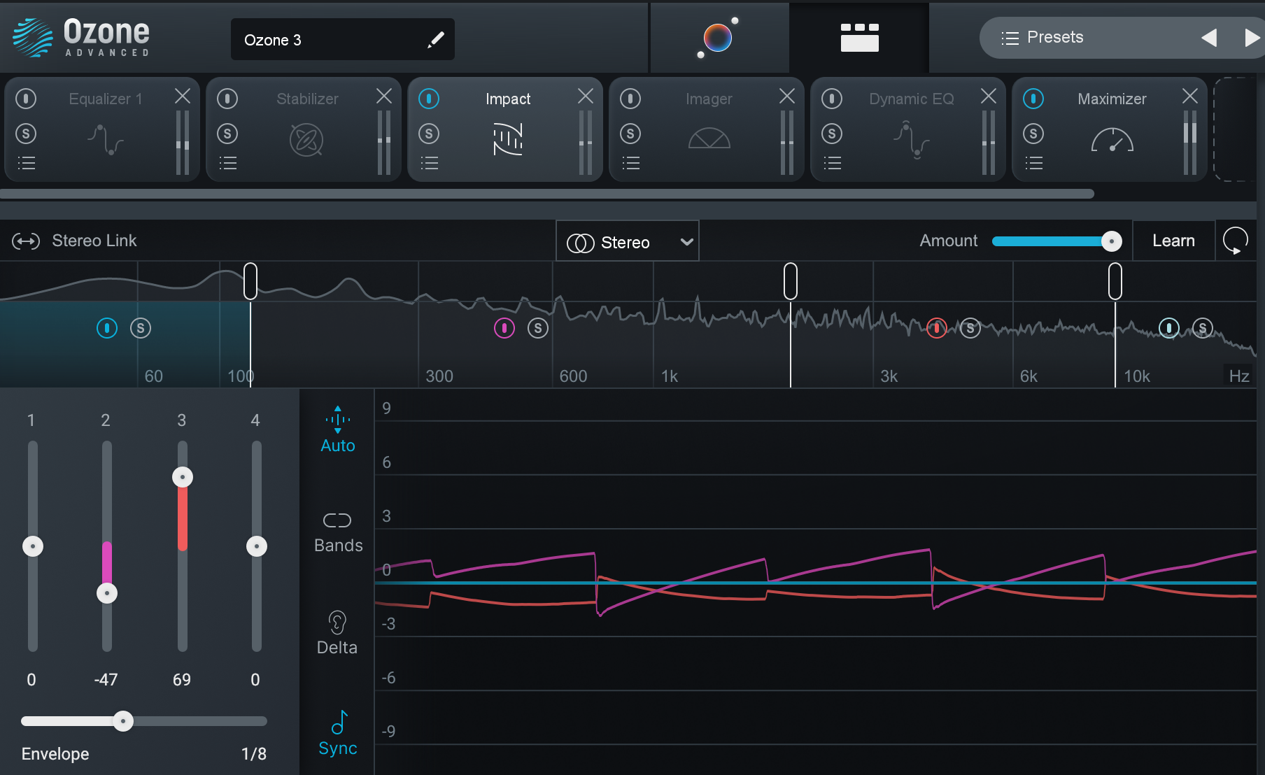Remove the Dynamic EQ module
This screenshot has height=775, width=1265.
[x=989, y=97]
